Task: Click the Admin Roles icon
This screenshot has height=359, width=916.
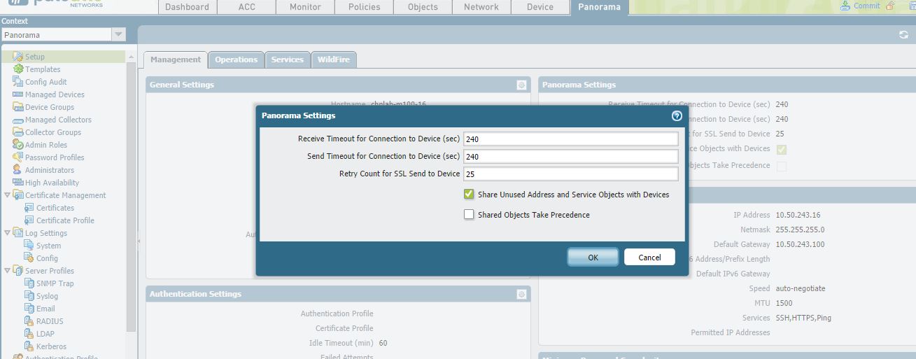Action: point(18,145)
